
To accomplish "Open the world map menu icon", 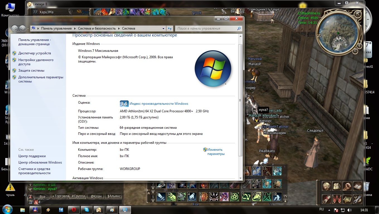I will pyautogui.click(x=347, y=199).
